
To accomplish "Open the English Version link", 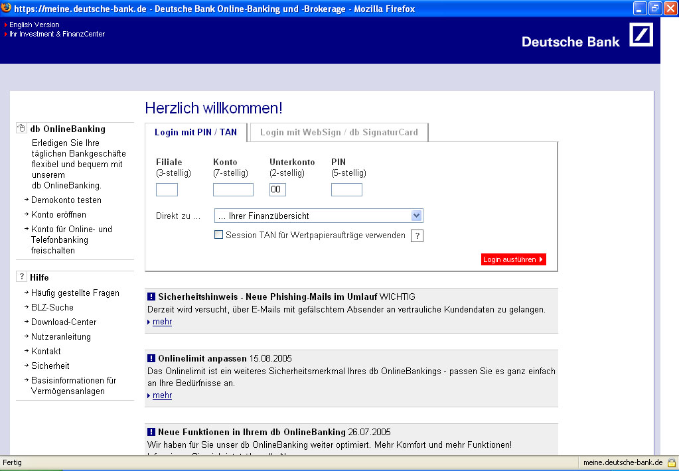I will [x=35, y=25].
